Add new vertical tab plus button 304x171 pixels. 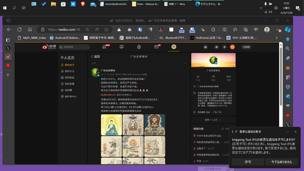[x=8, y=75]
